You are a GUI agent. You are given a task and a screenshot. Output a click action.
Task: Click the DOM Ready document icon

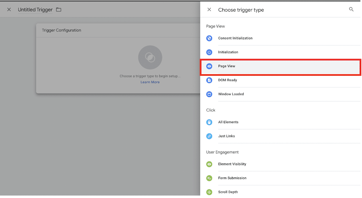pos(209,80)
